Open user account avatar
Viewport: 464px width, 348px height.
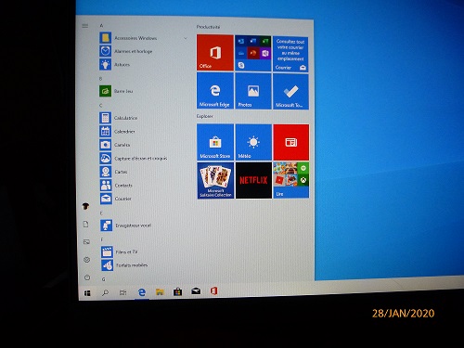click(85, 206)
